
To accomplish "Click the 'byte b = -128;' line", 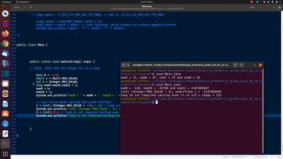I will (47, 75).
